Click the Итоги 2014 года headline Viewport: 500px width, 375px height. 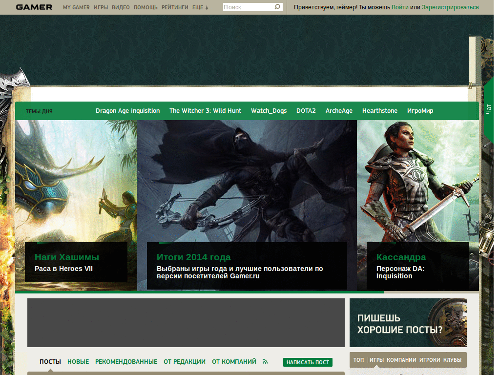(x=193, y=257)
